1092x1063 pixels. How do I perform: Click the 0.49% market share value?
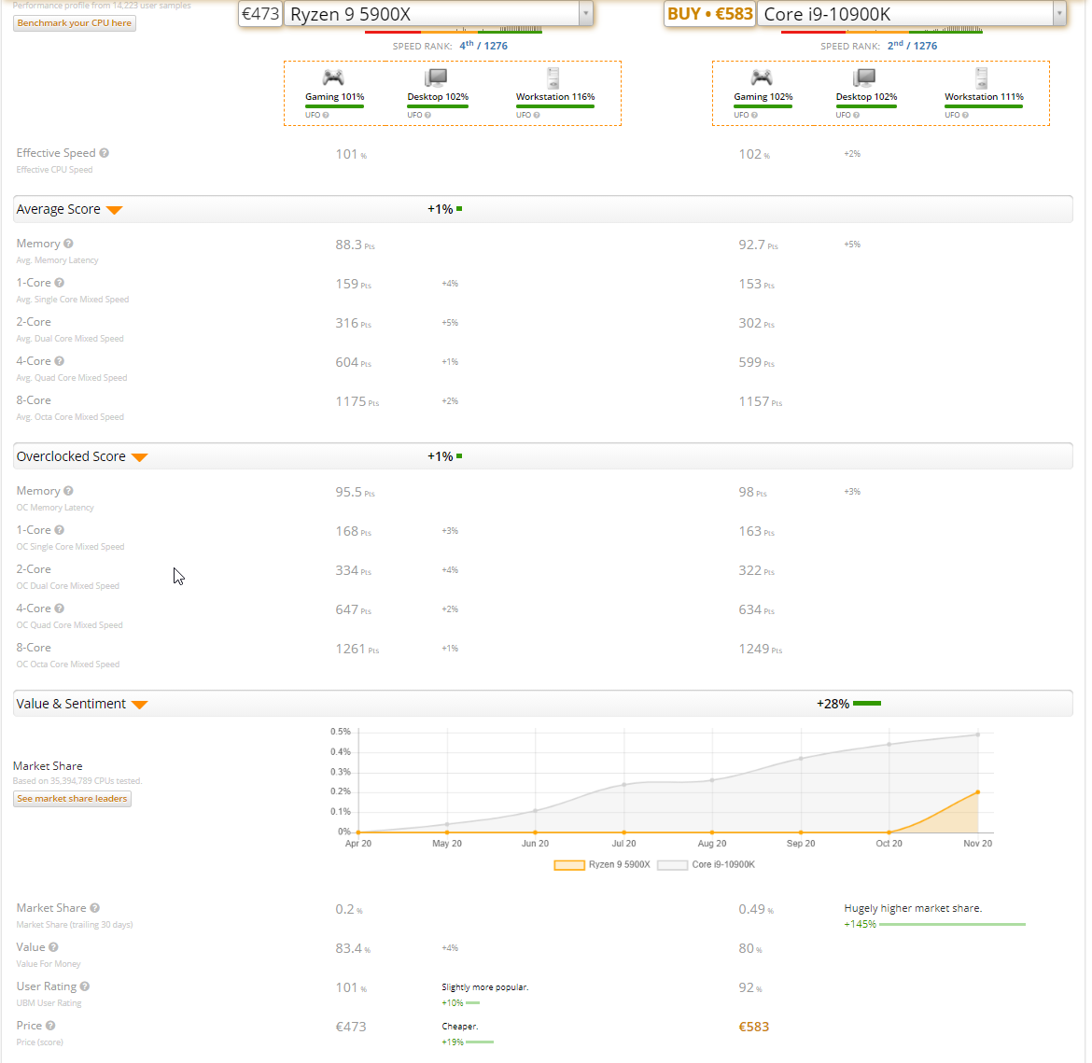756,909
